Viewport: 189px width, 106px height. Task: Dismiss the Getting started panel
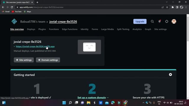[170, 74]
